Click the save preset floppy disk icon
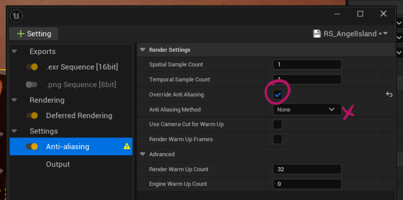 [x=317, y=34]
